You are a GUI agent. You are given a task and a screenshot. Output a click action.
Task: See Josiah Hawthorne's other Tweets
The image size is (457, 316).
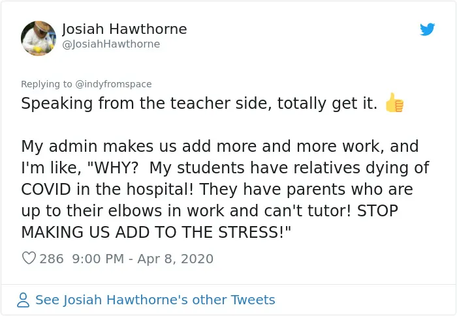[155, 300]
